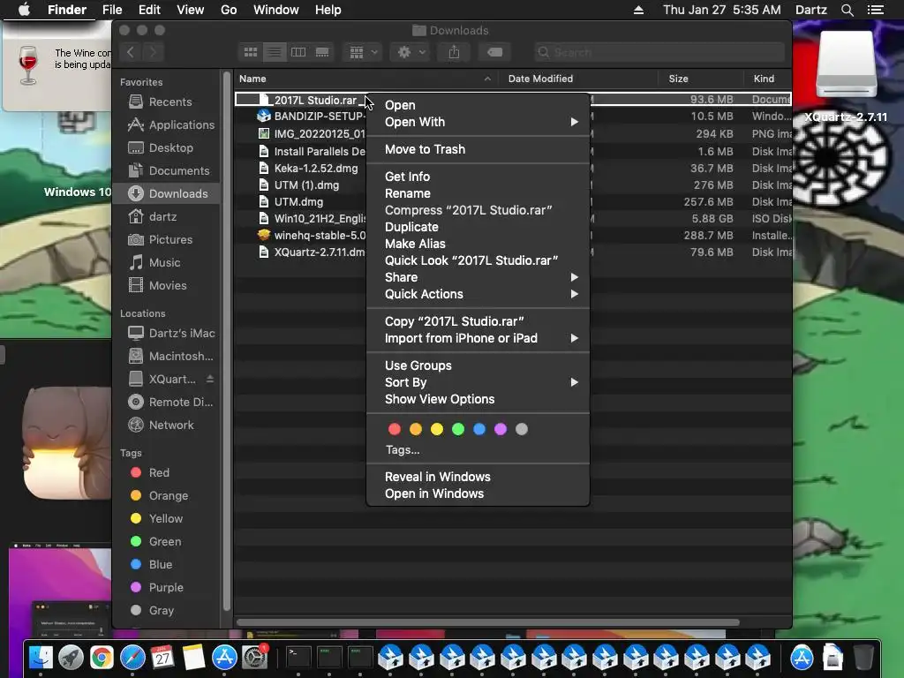Copy "2017L Studio.rar" via context menu
Image resolution: width=904 pixels, height=678 pixels.
point(478,321)
